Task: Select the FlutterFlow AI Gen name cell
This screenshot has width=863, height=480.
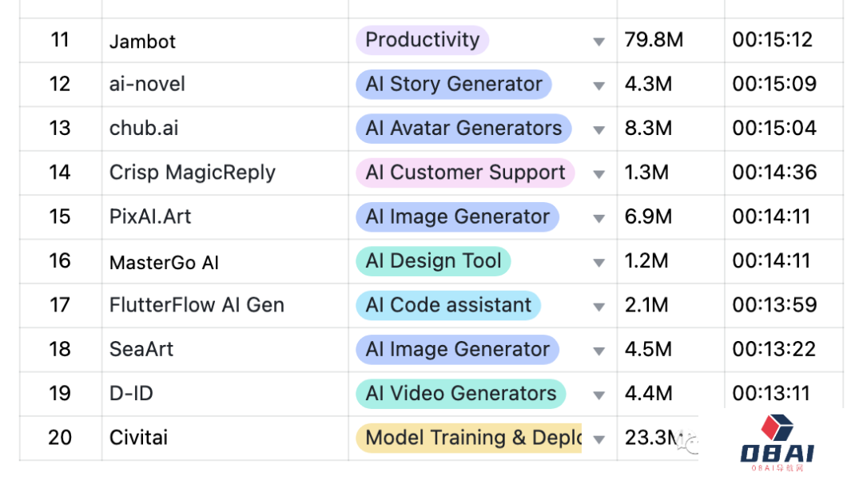Action: (225, 306)
